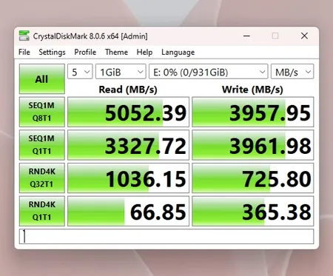
Task: Run the RND4K Q1T1 benchmark
Action: pos(42,211)
